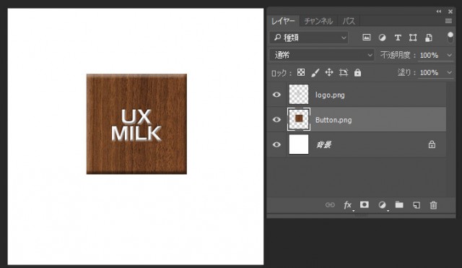Lock all padlock icon in lock row
Screen dimensions: 462x268
[357, 72]
